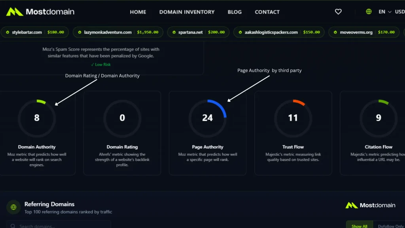Click the $180.00 price on ticker

pyautogui.click(x=55, y=32)
